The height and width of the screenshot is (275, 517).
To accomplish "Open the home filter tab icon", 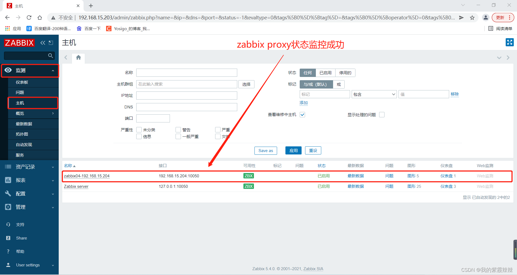I will pyautogui.click(x=78, y=58).
